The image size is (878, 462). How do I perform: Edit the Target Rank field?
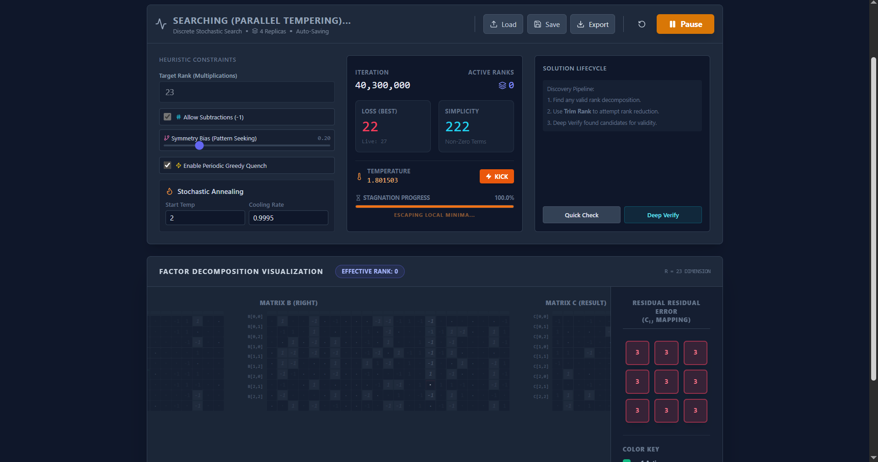click(x=246, y=92)
